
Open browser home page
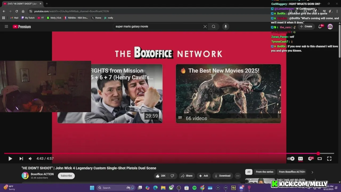tap(23, 11)
